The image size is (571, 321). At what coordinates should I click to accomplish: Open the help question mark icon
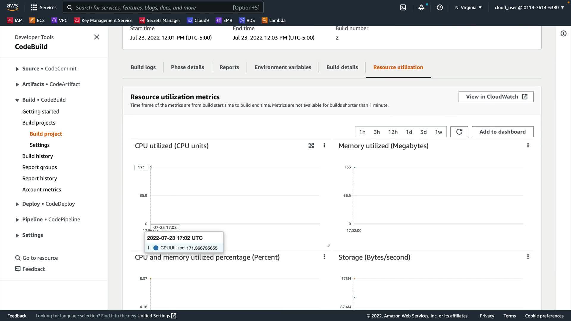point(440,7)
